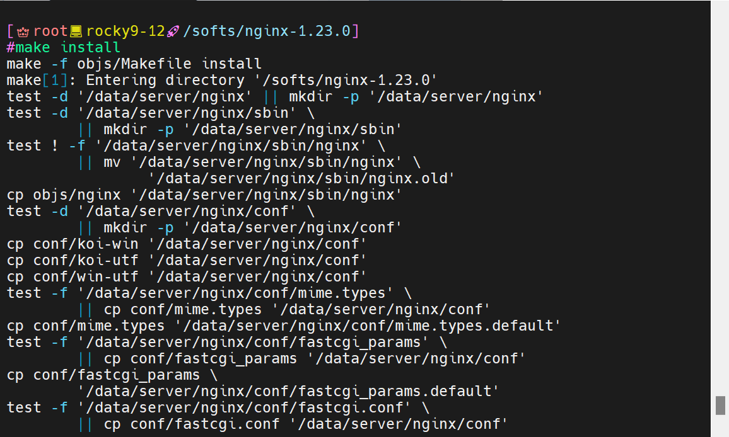
Task: Click line "test -f ...conf/fastcgi_params'"
Action: (227, 342)
